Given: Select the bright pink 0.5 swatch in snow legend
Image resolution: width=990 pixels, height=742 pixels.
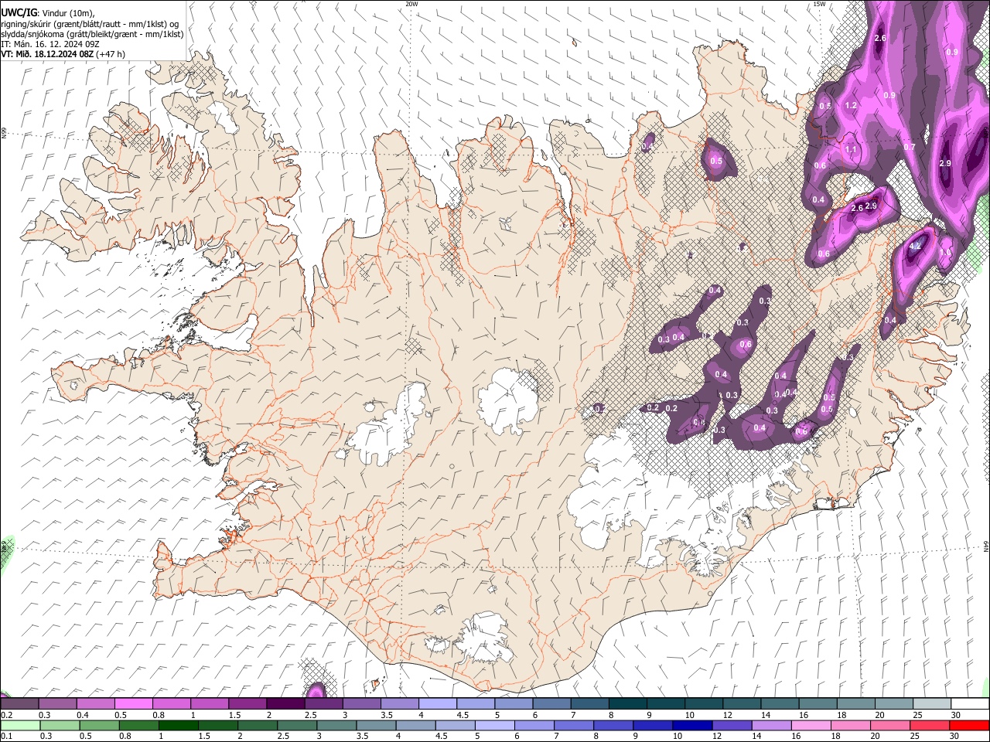Looking at the screenshot, I should point(133,703).
